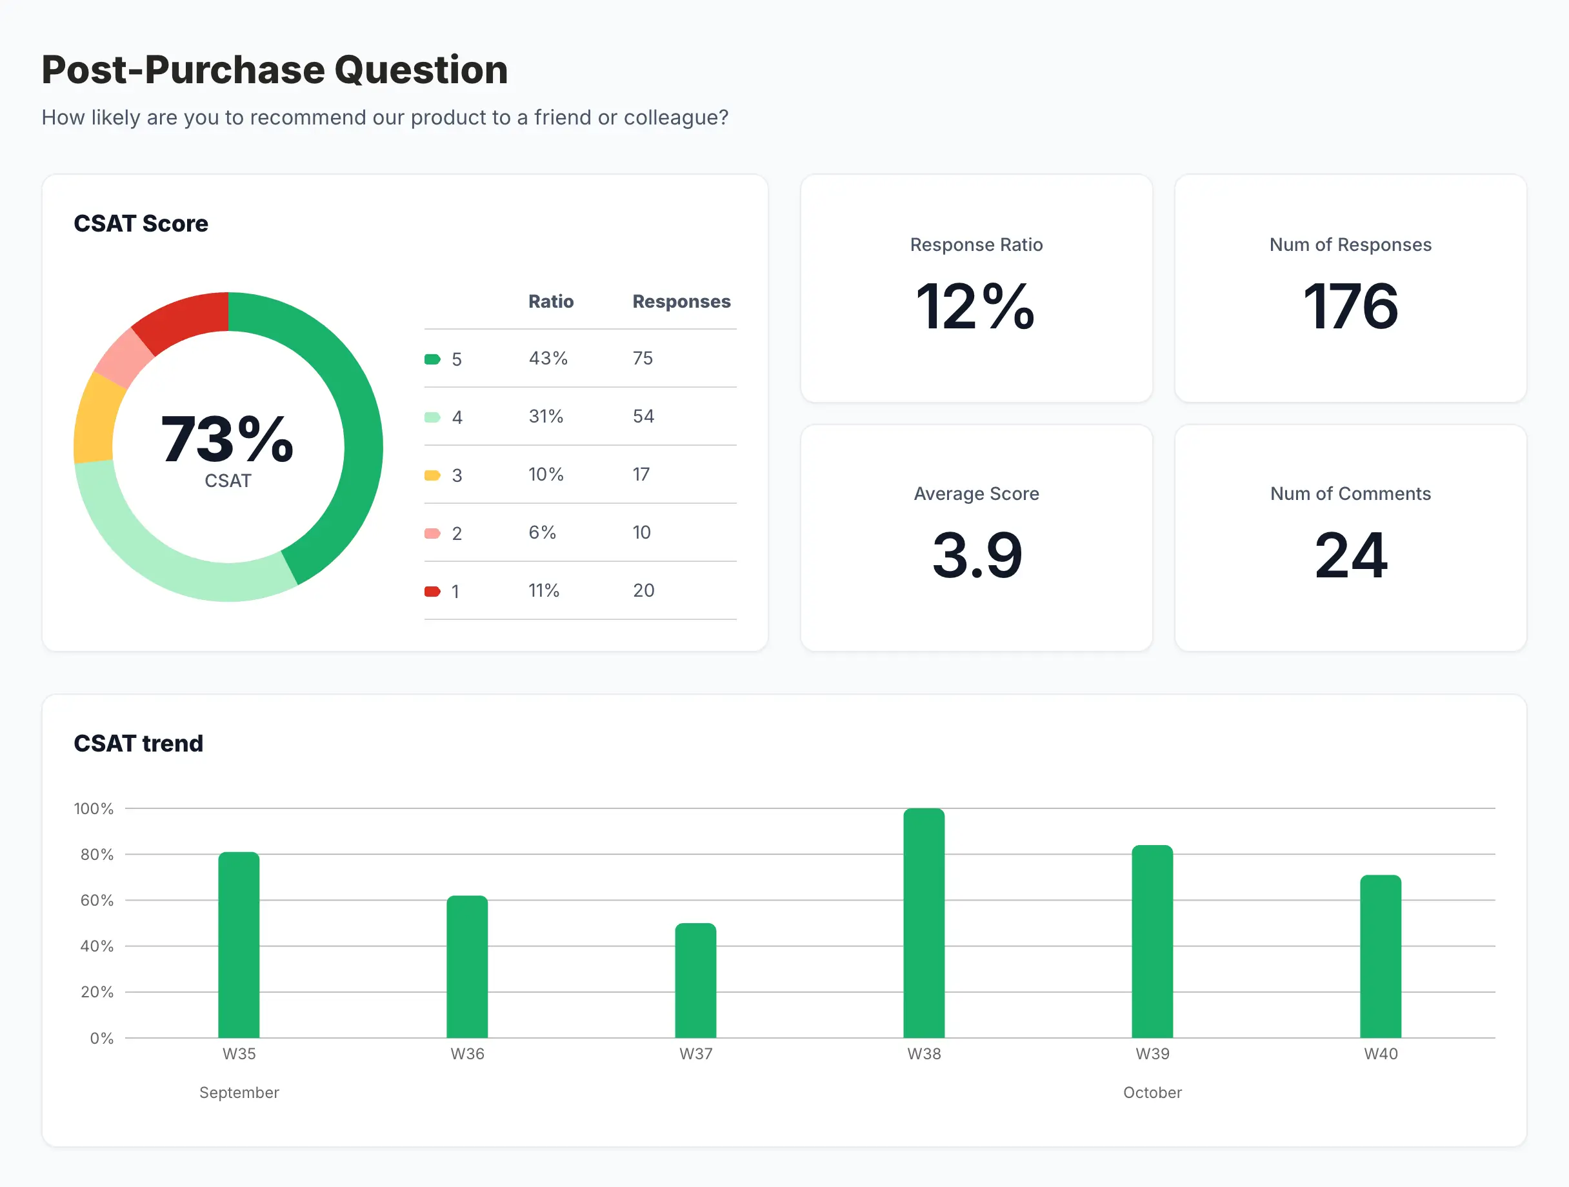Click the Num of Responses label

click(1350, 244)
